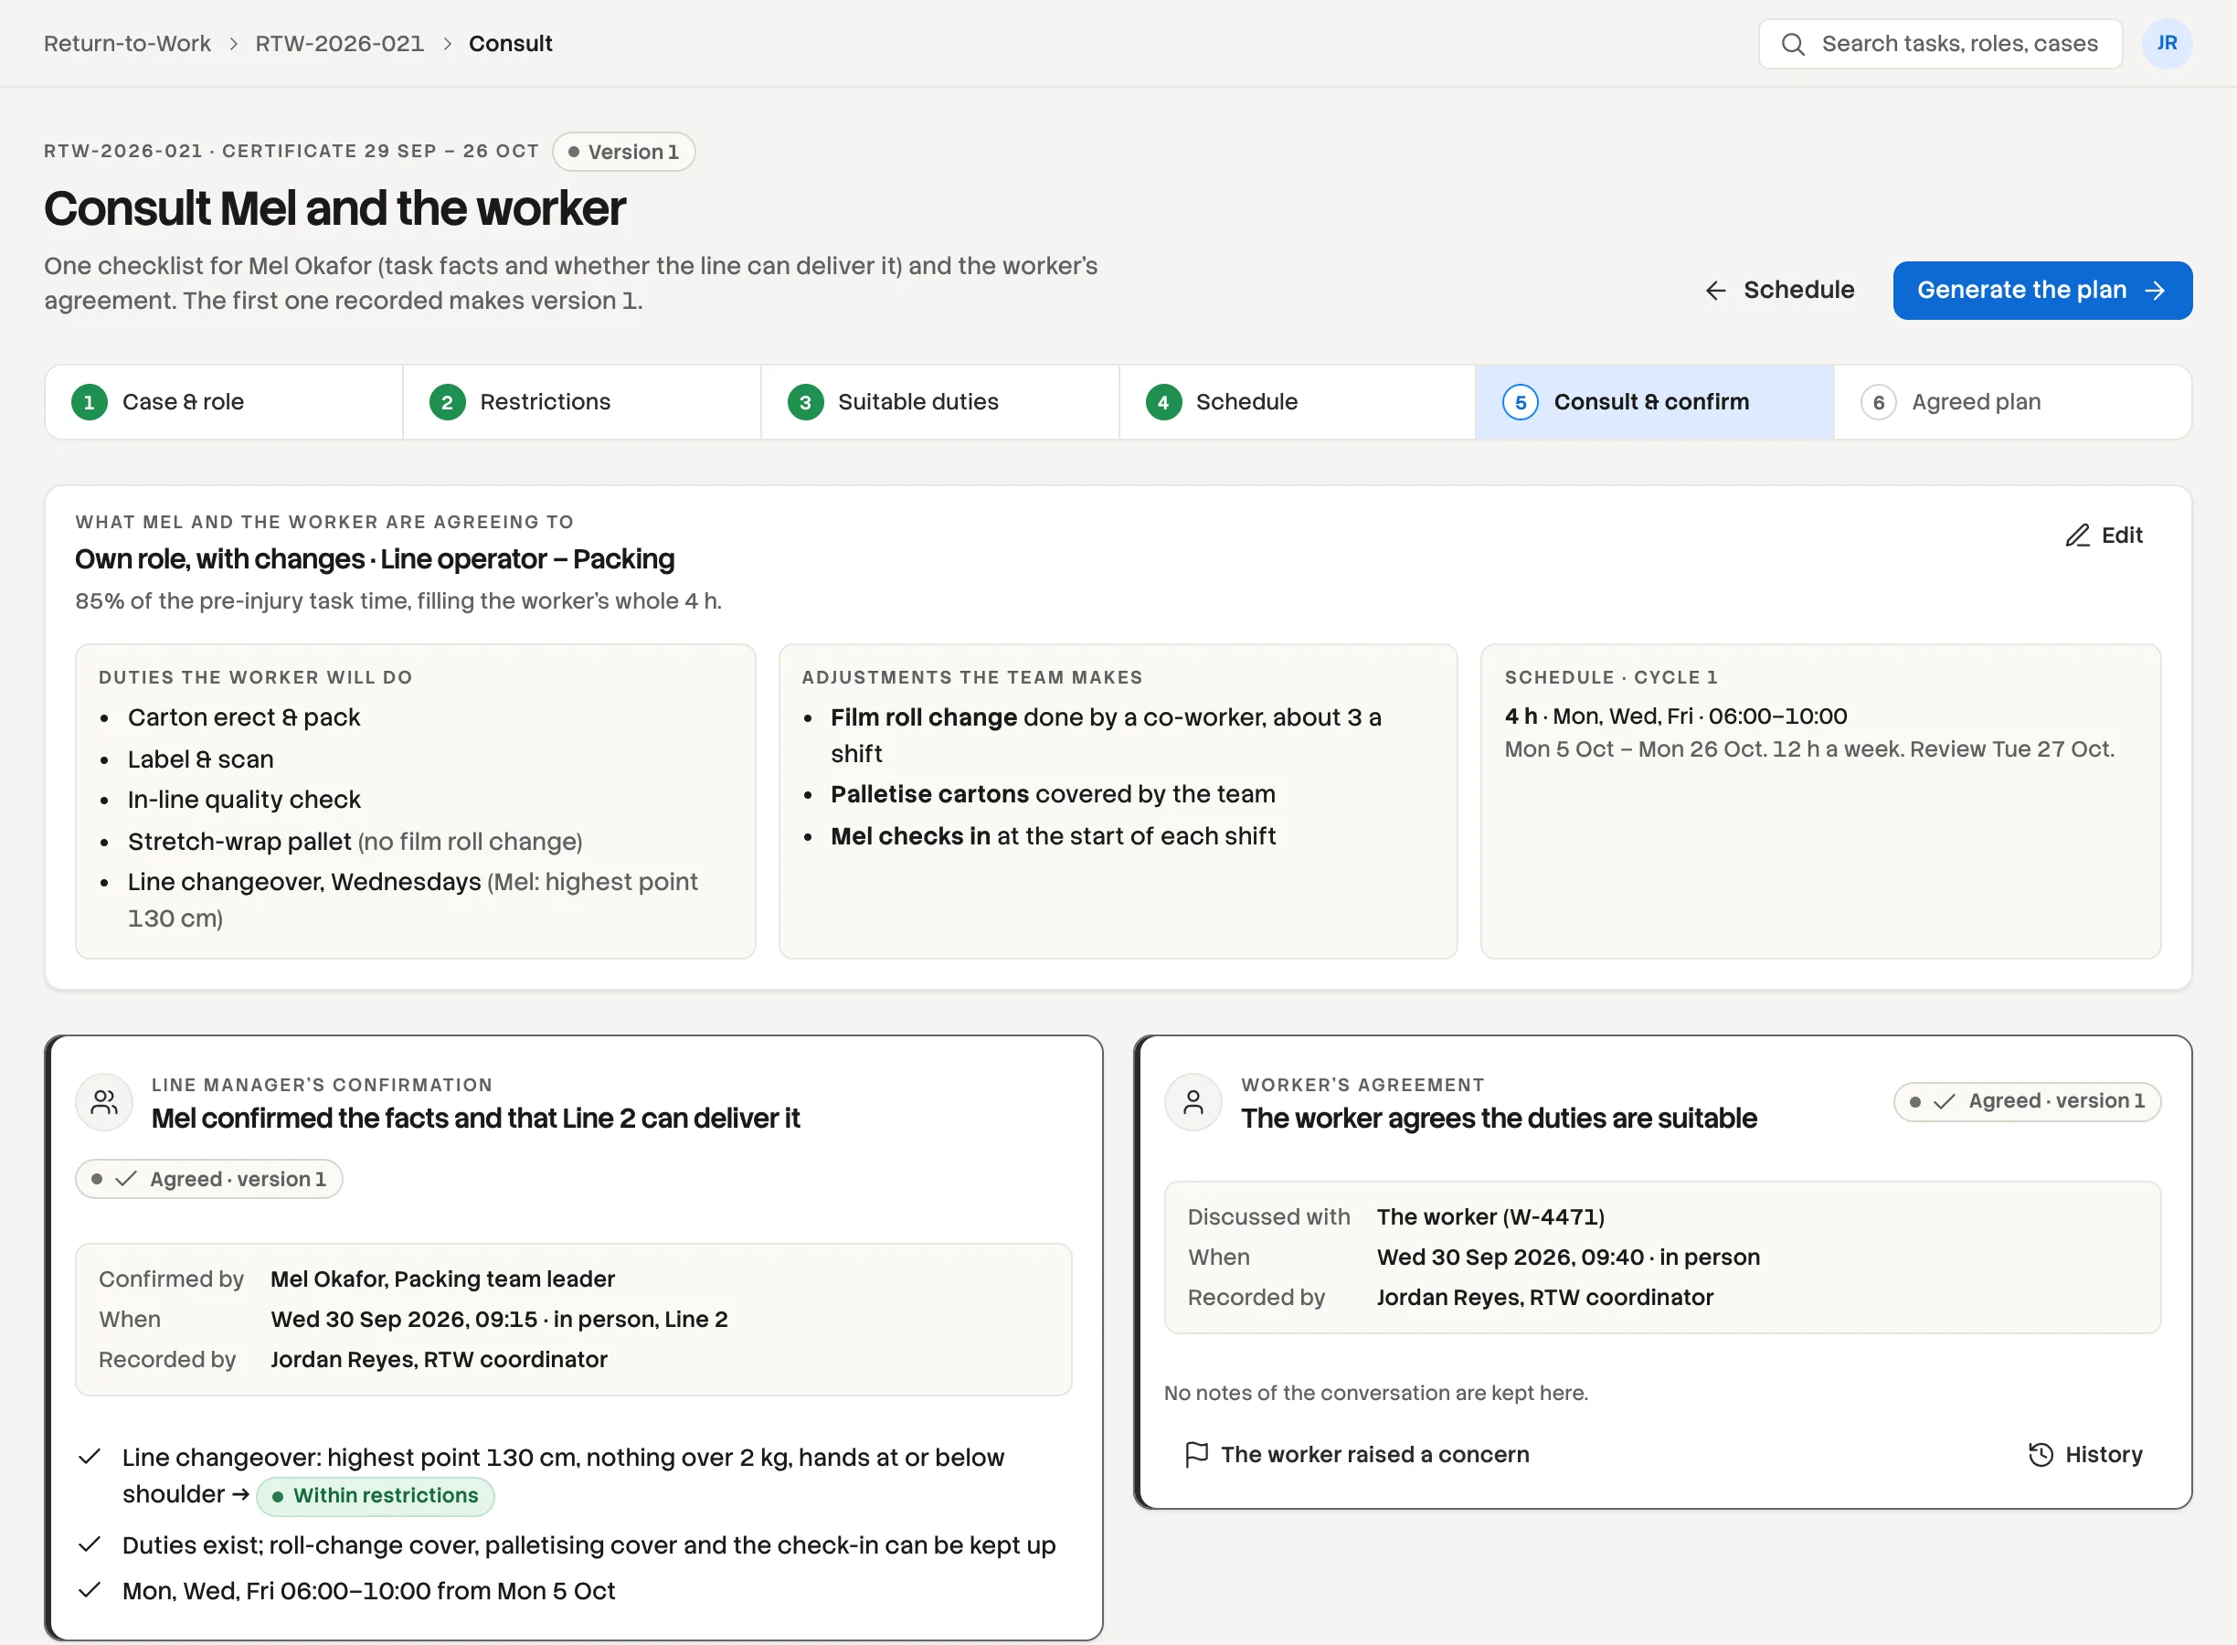The image size is (2237, 1645).
Task: Click the flag icon for worker concern
Action: 1197,1455
